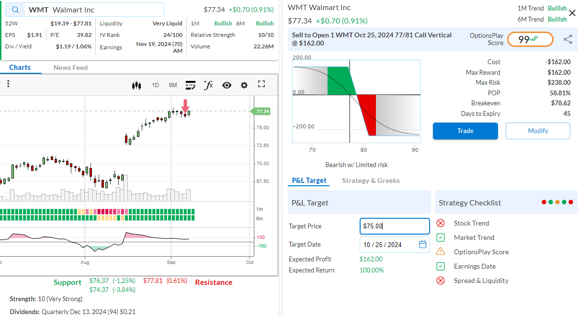Click the Very Liquid liquidity value

pos(168,23)
